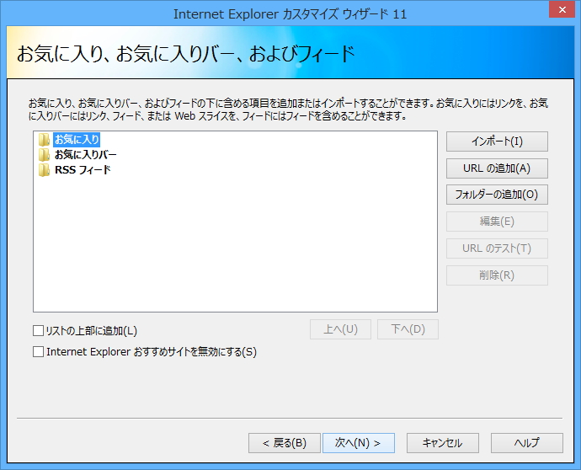The image size is (581, 470).
Task: Go back with the 戻る(B) button
Action: 285,443
